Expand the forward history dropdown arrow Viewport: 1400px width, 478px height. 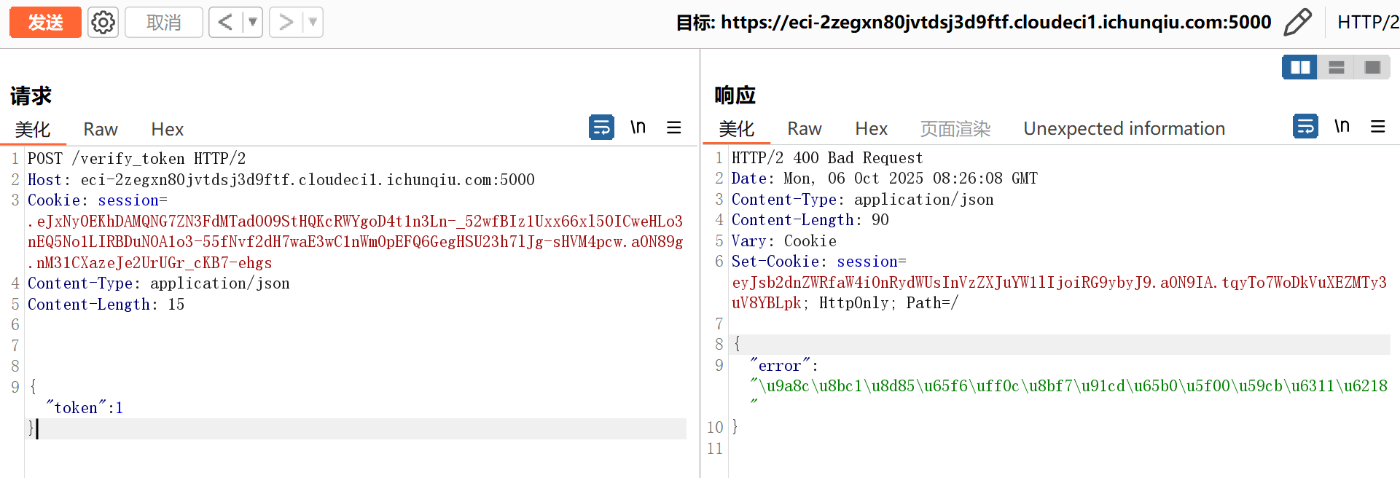coord(313,23)
